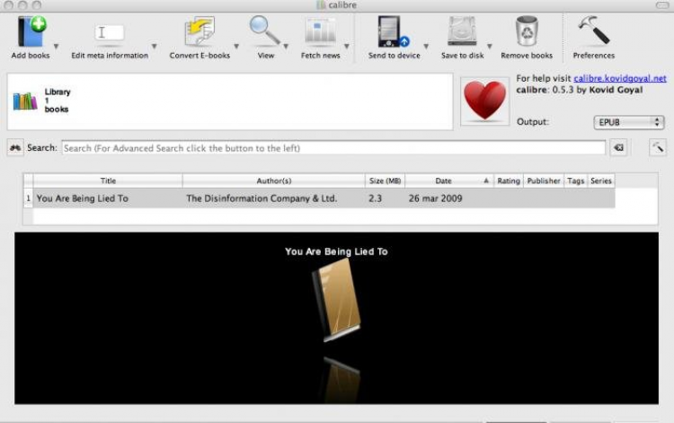The image size is (674, 423).
Task: Sort by the Tags column header
Action: tap(575, 181)
